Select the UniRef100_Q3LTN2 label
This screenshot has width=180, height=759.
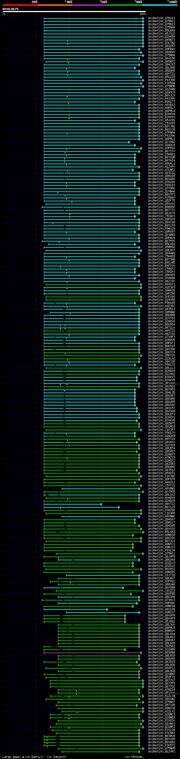coord(161,43)
